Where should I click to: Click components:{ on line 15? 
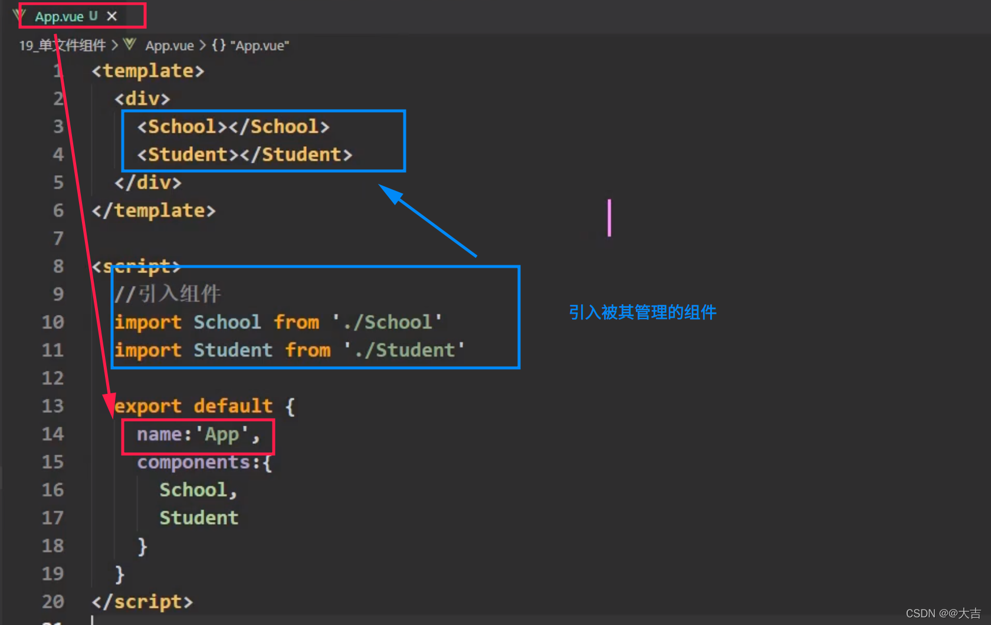point(205,462)
